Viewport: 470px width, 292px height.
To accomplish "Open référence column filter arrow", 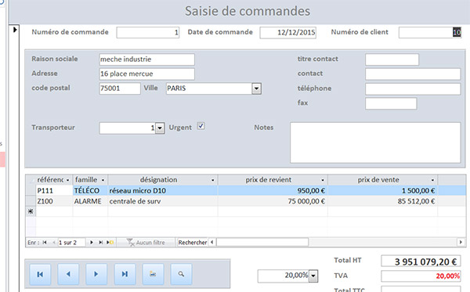I will click(67, 180).
